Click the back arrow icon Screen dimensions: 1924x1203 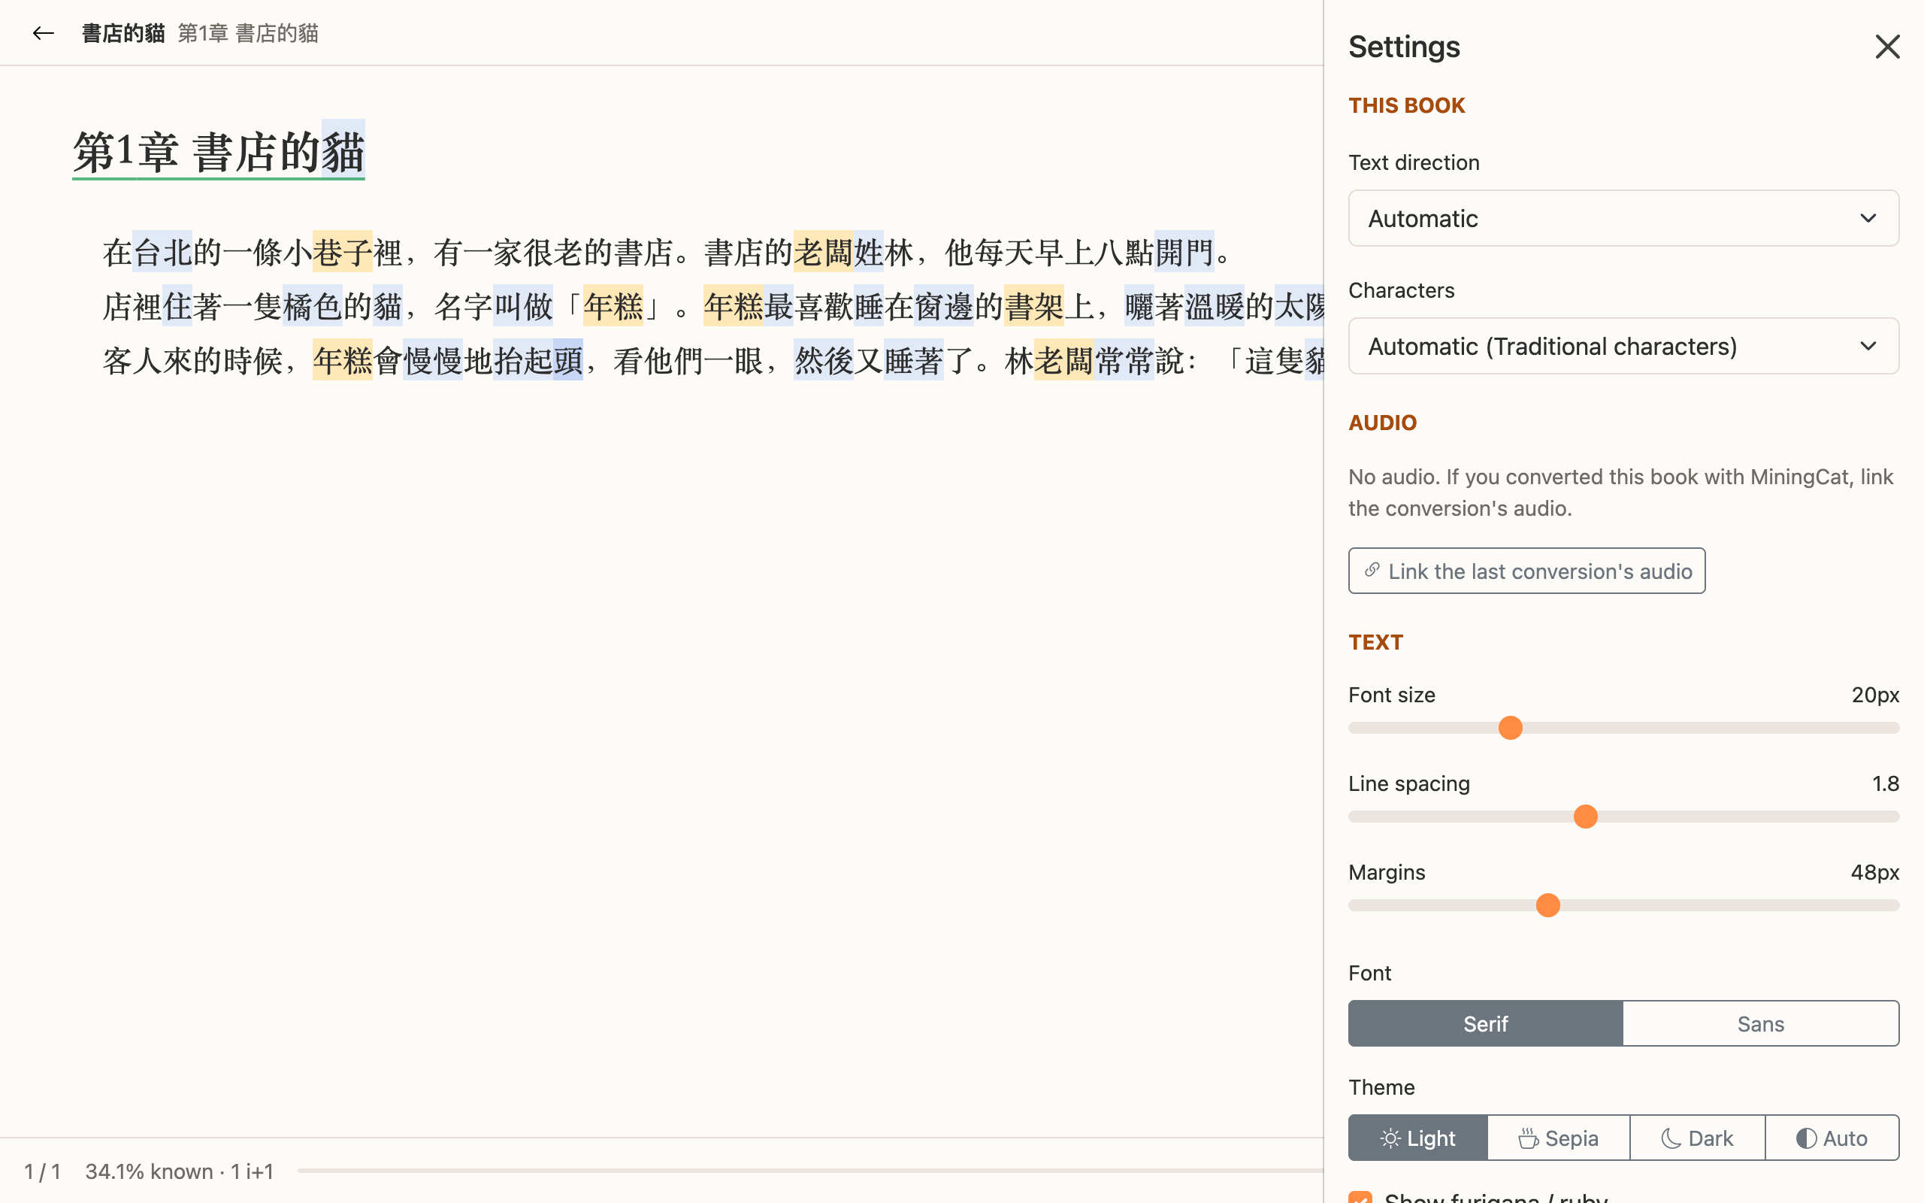[43, 32]
